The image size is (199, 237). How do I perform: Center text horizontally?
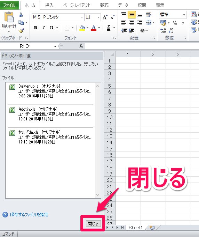point(132,23)
